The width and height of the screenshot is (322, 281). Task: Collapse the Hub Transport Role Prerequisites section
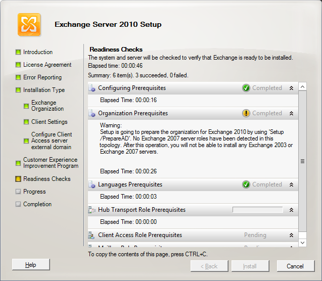click(x=291, y=210)
